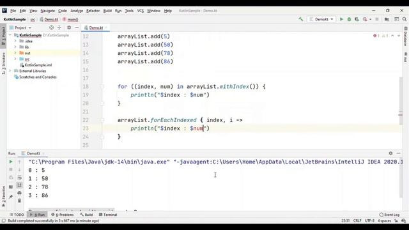The image size is (409, 230).
Task: Switch to the Demo.kt editor tab
Action: point(96,27)
